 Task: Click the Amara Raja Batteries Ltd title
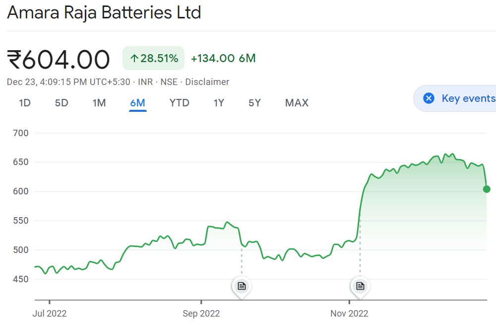(x=104, y=13)
